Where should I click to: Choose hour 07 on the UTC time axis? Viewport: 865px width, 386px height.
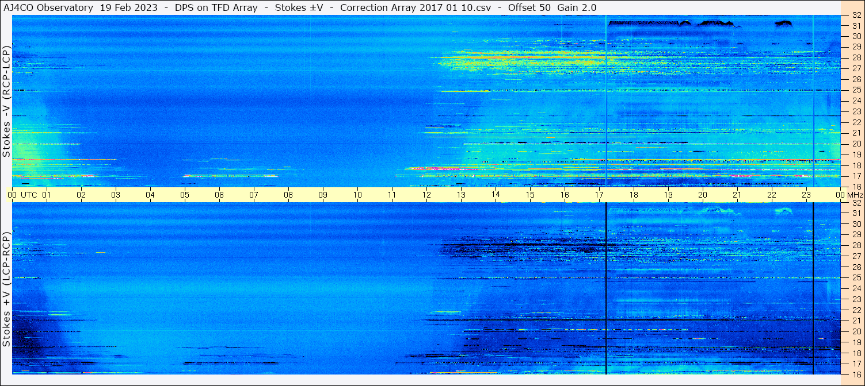pyautogui.click(x=254, y=195)
